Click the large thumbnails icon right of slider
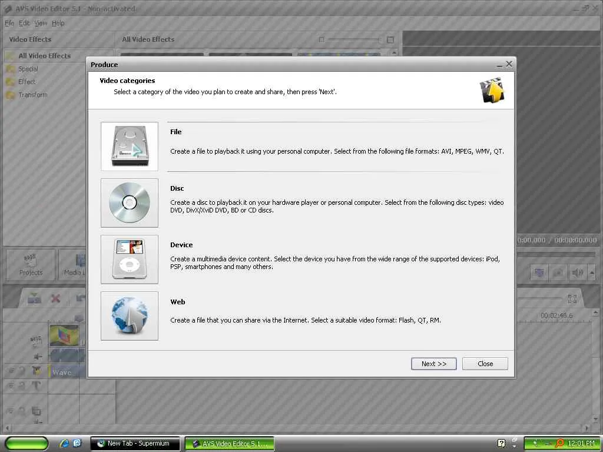Image resolution: width=603 pixels, height=452 pixels. (390, 39)
